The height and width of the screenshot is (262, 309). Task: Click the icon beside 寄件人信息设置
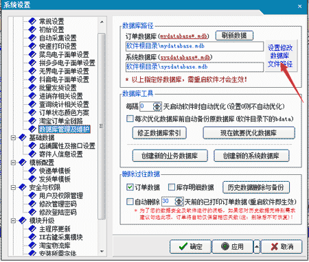(32, 154)
